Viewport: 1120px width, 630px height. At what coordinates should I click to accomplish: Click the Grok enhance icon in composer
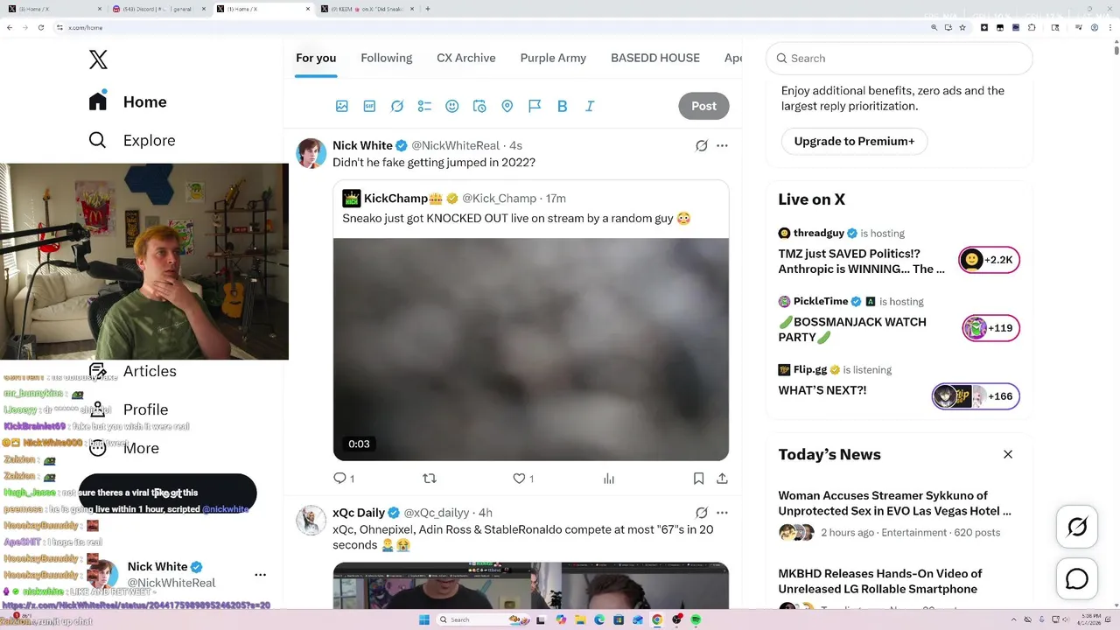tap(397, 106)
